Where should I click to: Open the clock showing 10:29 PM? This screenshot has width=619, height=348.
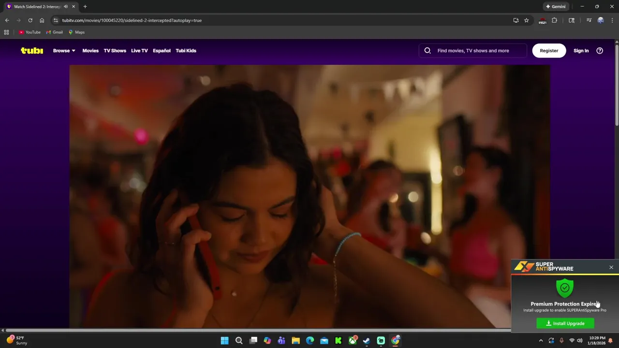coord(597,341)
